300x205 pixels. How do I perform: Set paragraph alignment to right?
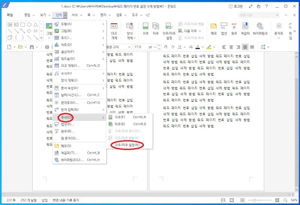pyautogui.click(x=238, y=47)
